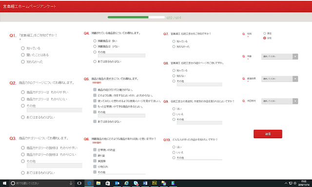Click the Cortana microphone icon
Viewport: 312px width, 187px height.
tap(71, 183)
